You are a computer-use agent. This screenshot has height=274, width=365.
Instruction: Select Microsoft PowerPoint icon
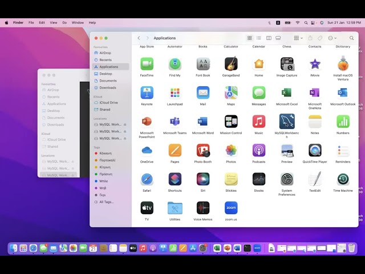[x=147, y=122]
